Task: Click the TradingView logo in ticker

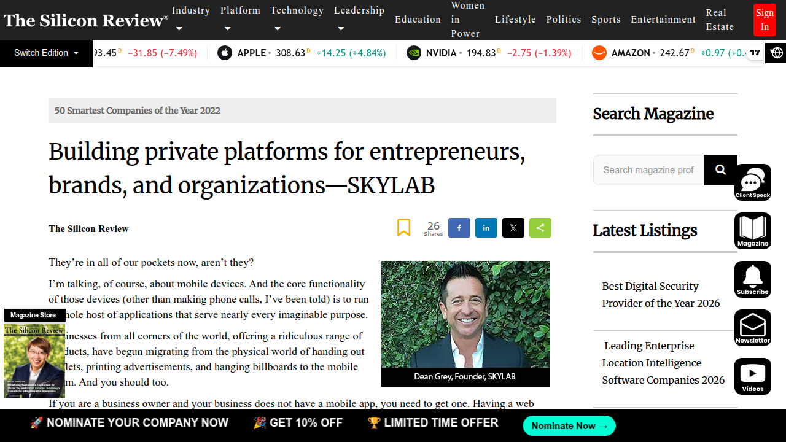Action: 755,53
